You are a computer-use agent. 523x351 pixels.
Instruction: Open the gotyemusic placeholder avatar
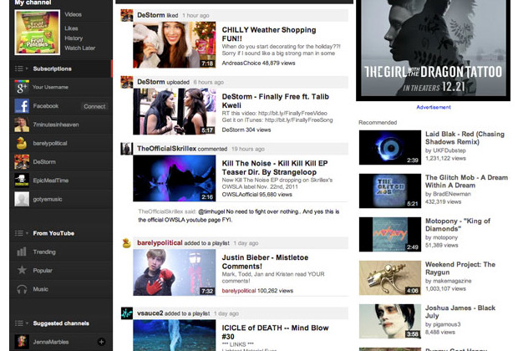click(22, 199)
